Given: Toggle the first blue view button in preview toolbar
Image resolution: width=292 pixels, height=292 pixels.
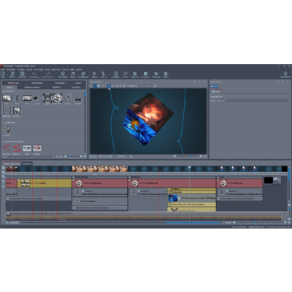Looking at the screenshot, I should point(95,85).
